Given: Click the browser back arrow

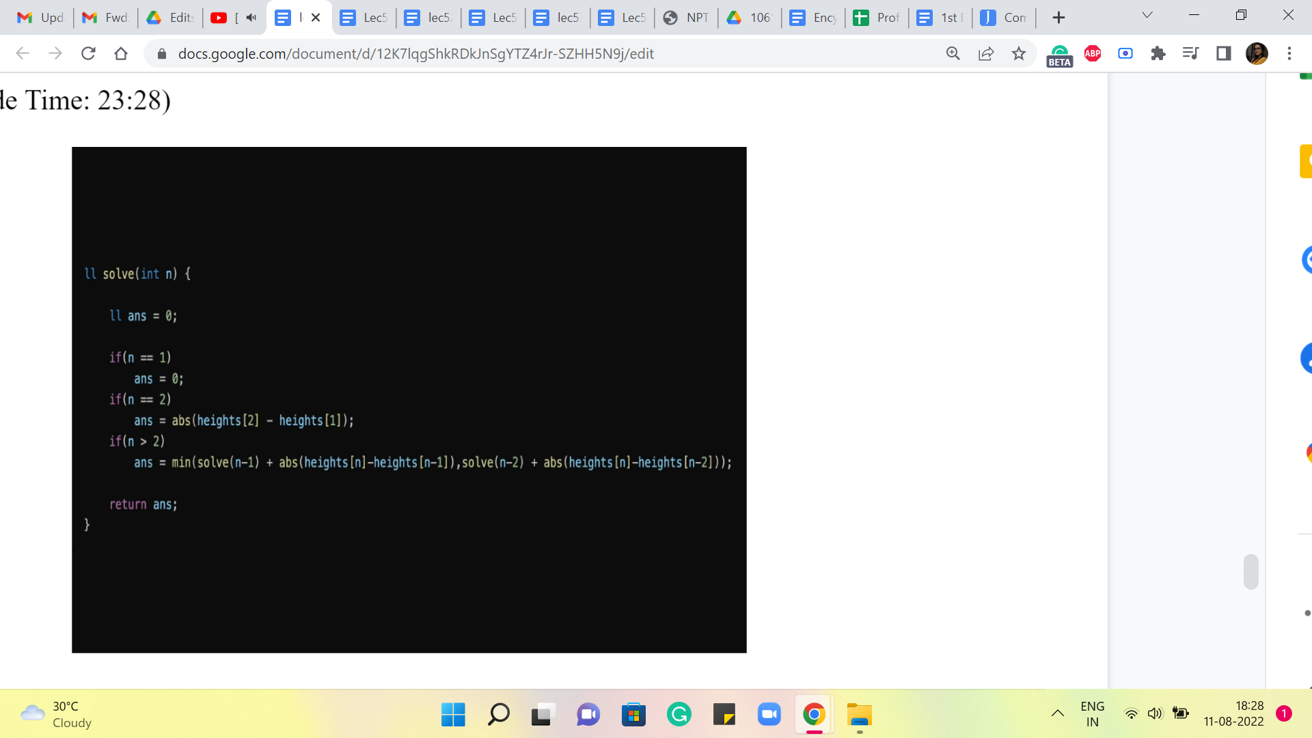Looking at the screenshot, I should click(x=23, y=53).
